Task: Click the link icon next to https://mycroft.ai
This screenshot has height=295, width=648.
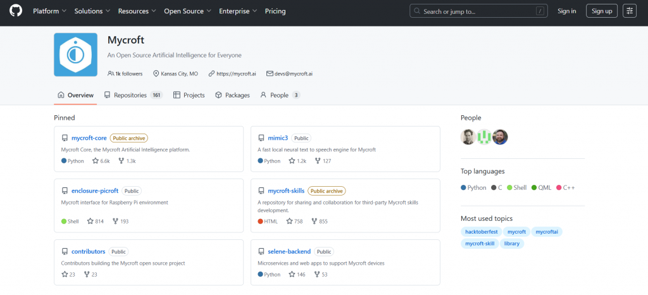Action: tap(211, 73)
